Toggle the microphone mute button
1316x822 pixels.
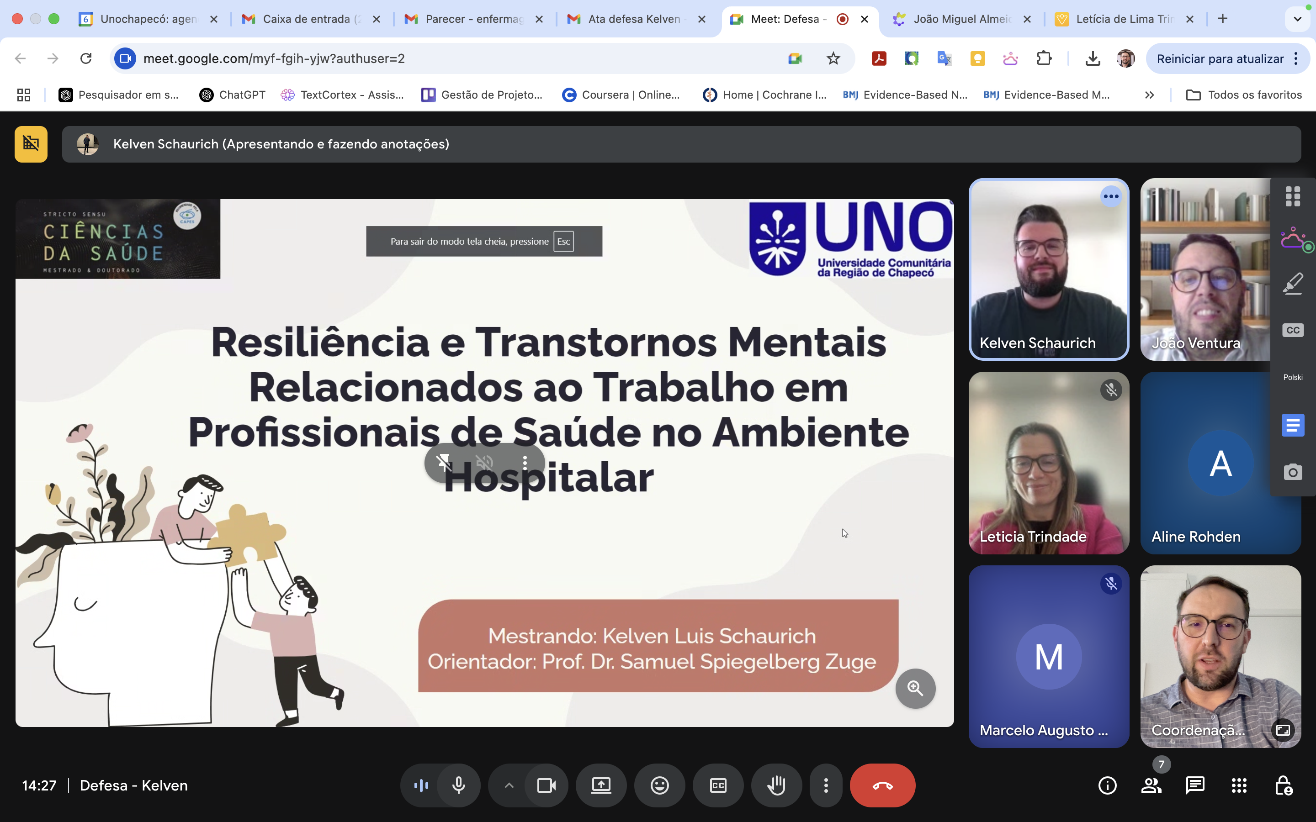tap(458, 785)
